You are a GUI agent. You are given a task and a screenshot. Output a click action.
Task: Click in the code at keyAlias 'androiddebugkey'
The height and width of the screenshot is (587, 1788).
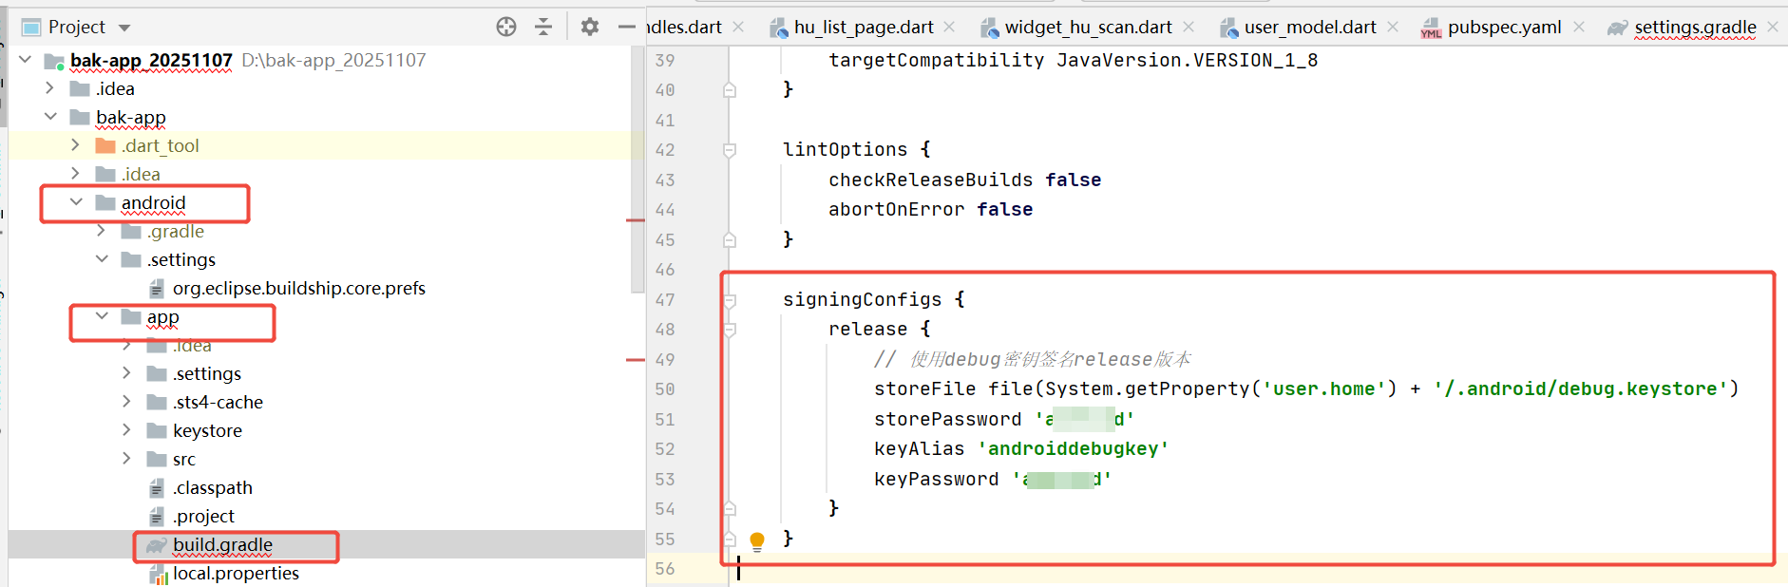pyautogui.click(x=1021, y=449)
